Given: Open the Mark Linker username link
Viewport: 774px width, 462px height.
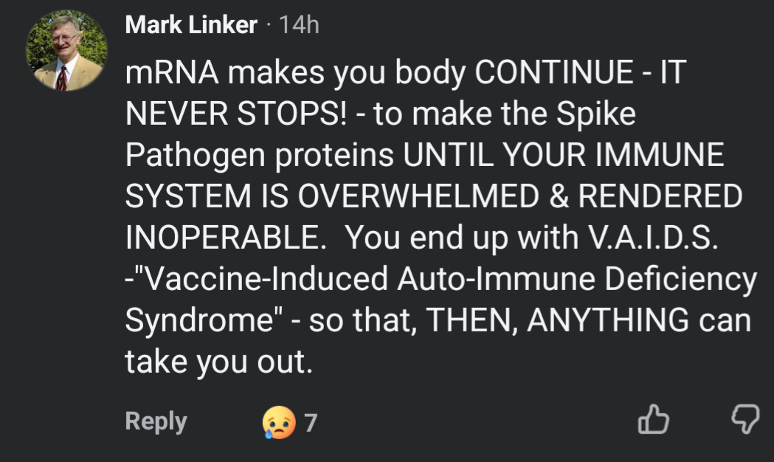Looking at the screenshot, I should tap(191, 24).
